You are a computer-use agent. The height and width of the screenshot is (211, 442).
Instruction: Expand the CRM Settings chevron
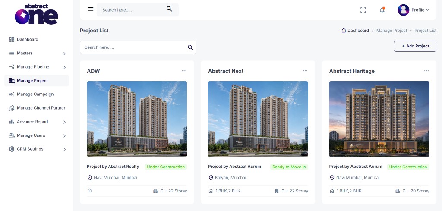(x=65, y=149)
